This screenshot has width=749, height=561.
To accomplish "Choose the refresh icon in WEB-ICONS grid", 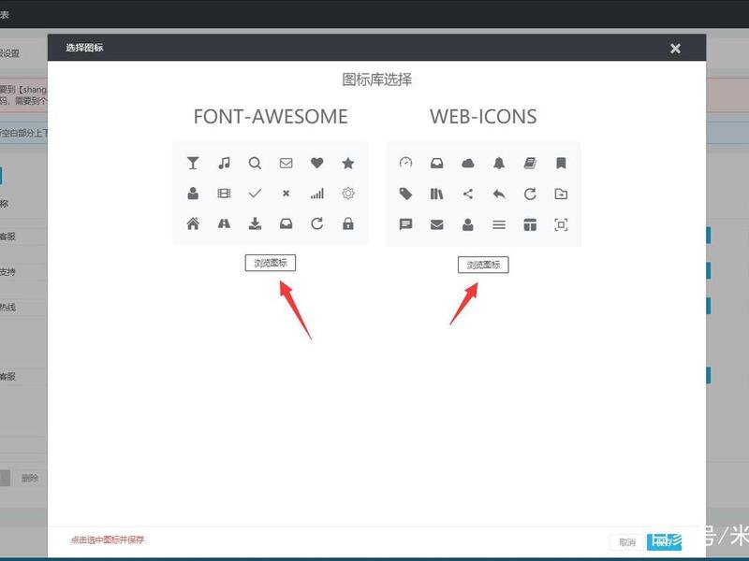I will click(x=530, y=194).
